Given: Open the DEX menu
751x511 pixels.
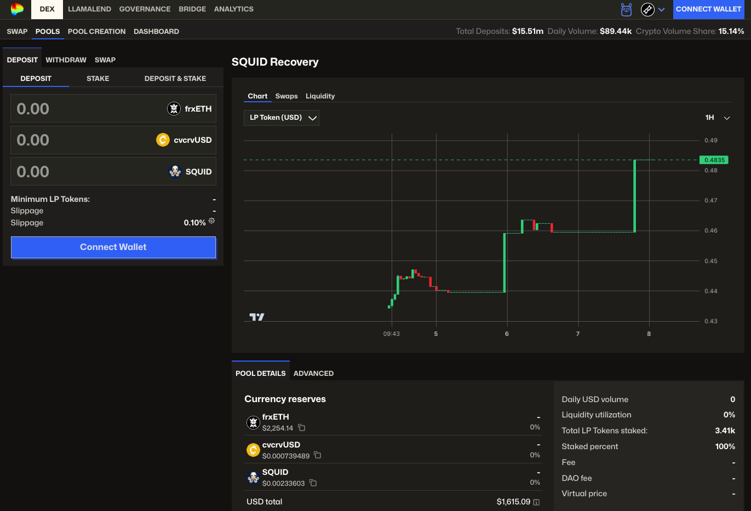Looking at the screenshot, I should click(x=47, y=9).
